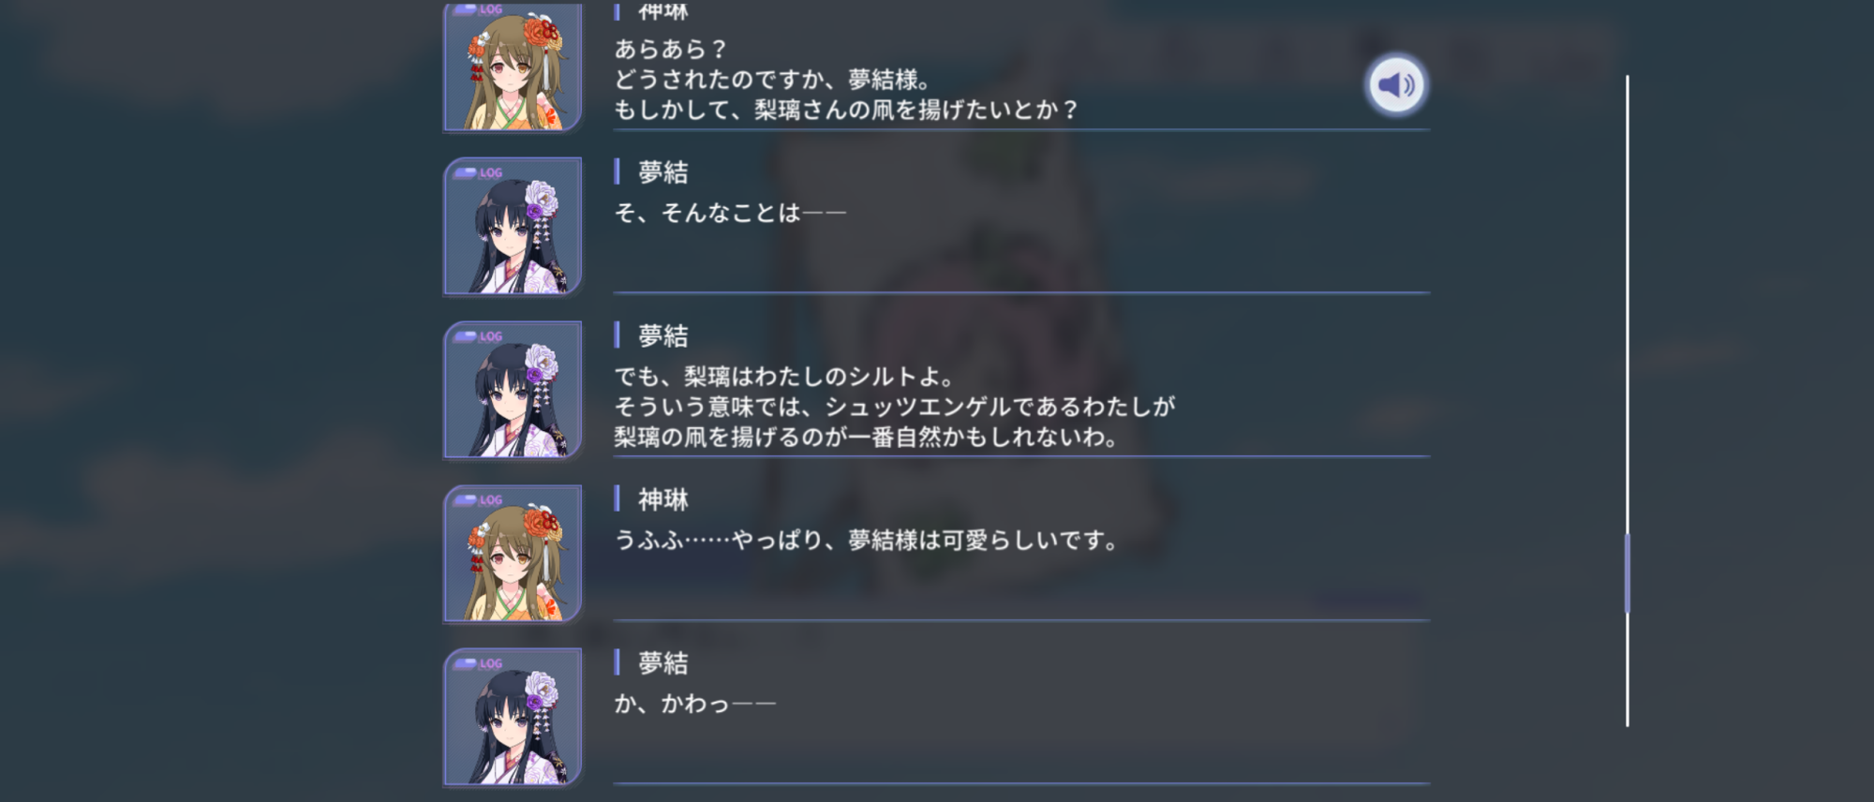Click the line もしかして、梨璃さんの凧を揚げたいとか？
This screenshot has width=1874, height=802.
[x=846, y=110]
